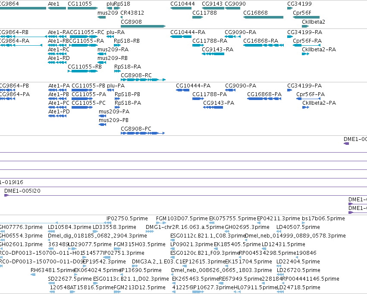Open the FGM103D07.5prime EST label
Viewport: 367px width, 294px height.
click(182, 219)
